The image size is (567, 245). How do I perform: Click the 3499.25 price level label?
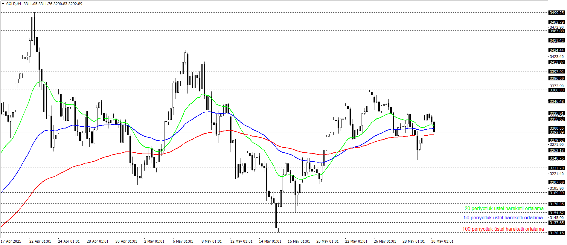click(557, 13)
